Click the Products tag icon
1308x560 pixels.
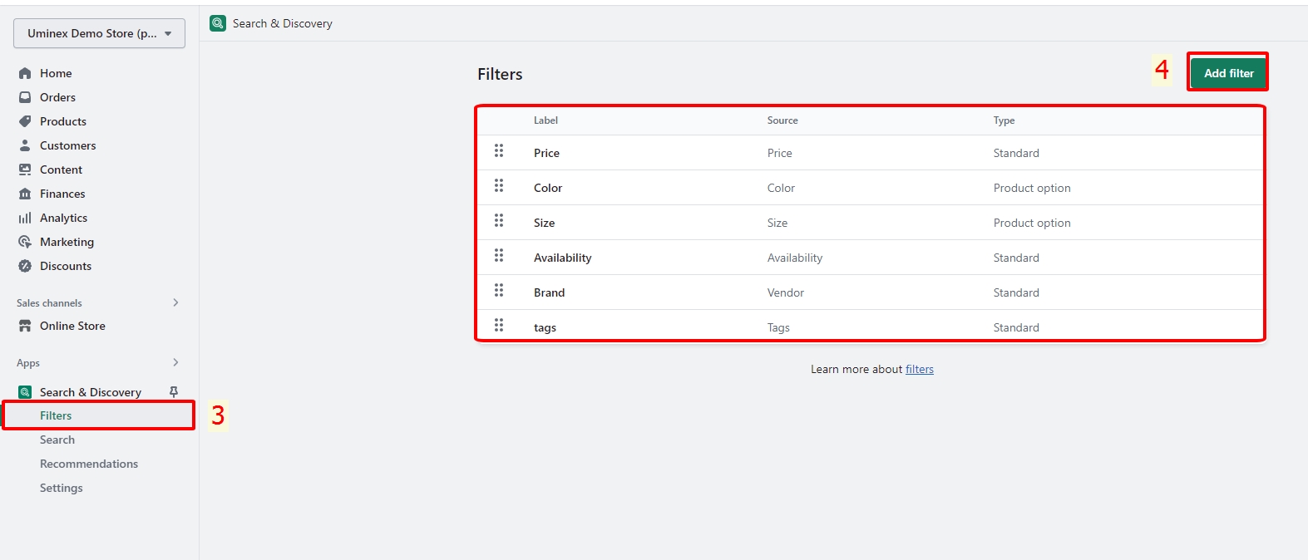25,121
